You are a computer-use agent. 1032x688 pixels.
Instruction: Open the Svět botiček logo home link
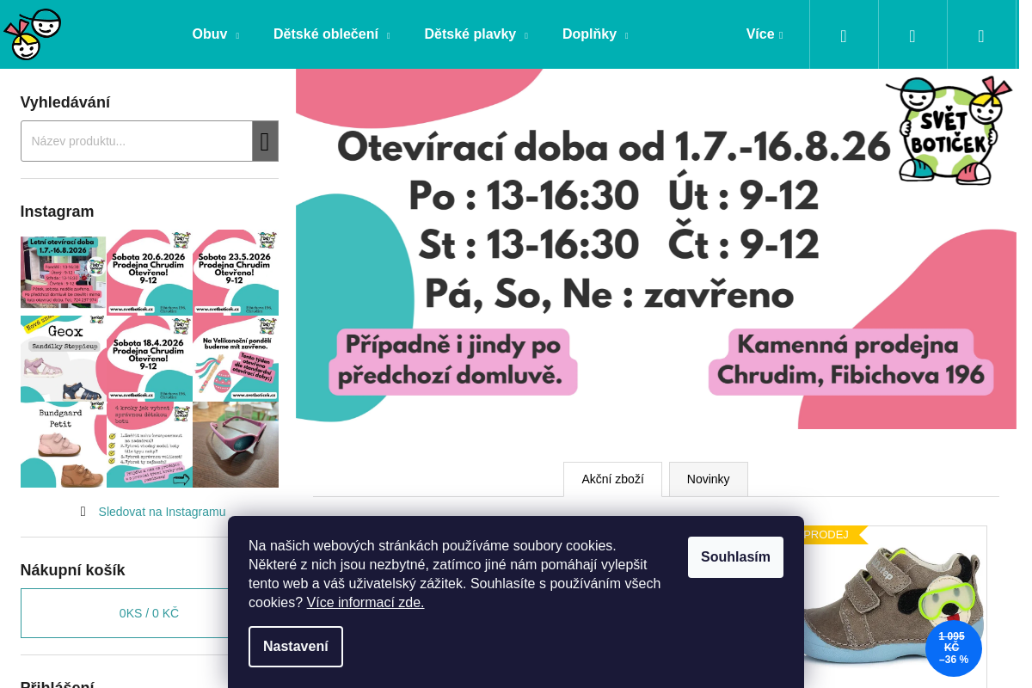coord(33,34)
